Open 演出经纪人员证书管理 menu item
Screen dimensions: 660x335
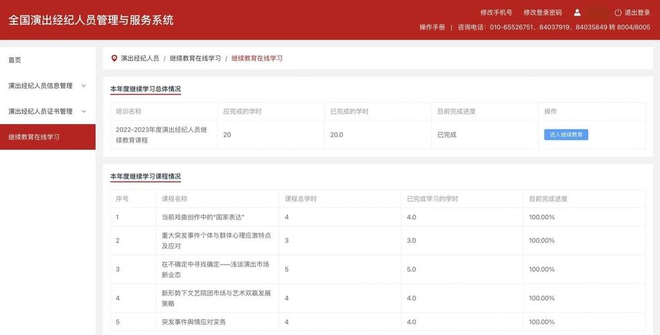pos(40,111)
